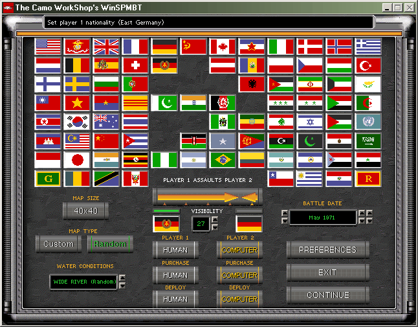Toggle Player 2 purchase COMPUTER button
Viewport: 418px width, 327px height.
pos(239,275)
